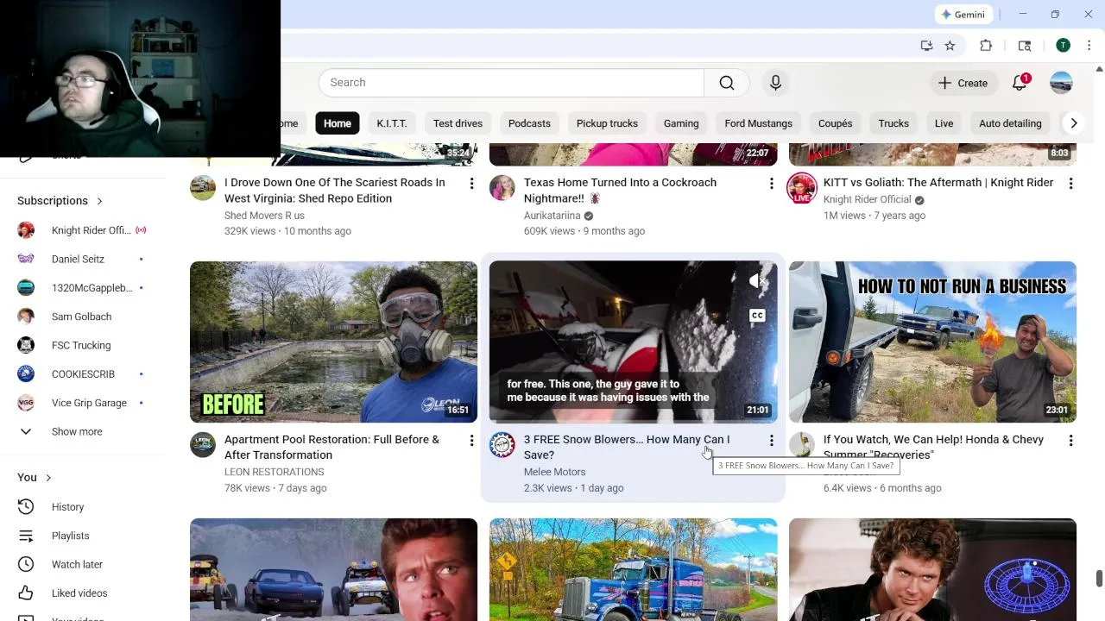
Task: Open options for Apartment Pool Restoration video
Action: [x=471, y=441]
